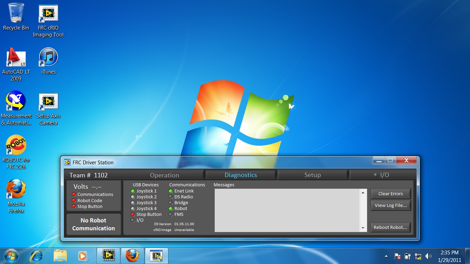Click the FRC Driver Station title bar icon

[67, 163]
